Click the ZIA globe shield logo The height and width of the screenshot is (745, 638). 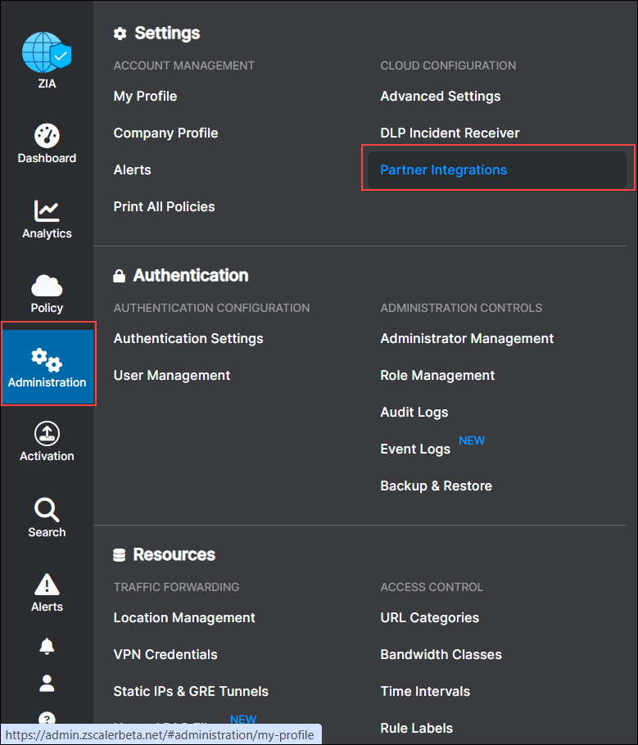click(x=48, y=52)
